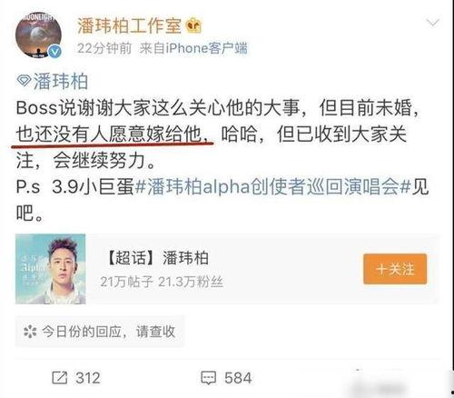The height and width of the screenshot is (398, 454).
Task: Open the 312 reposts count
Action: coord(88,378)
